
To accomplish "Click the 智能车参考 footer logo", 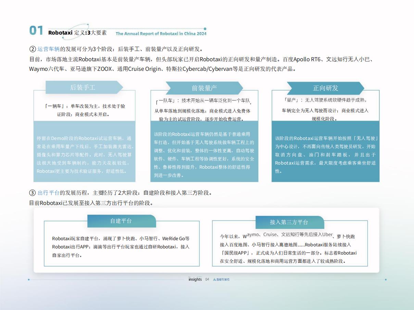I will click(221, 280).
